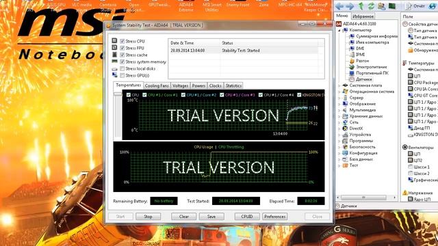Select the DirectX category icon
Image resolution: width=438 pixels, height=246 pixels.
click(x=345, y=128)
